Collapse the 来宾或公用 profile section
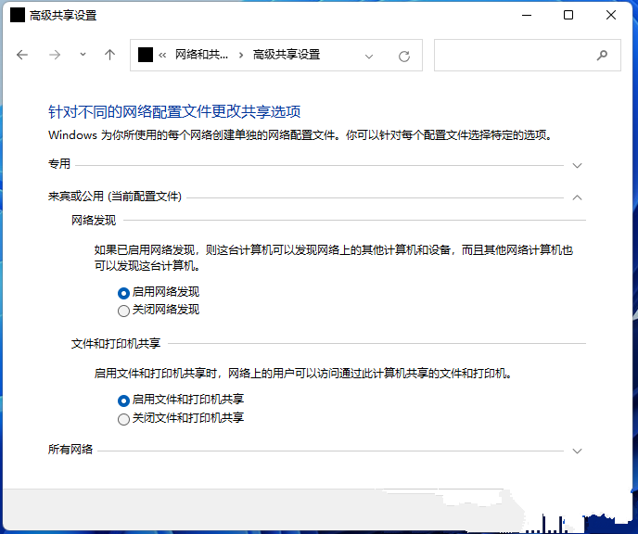The width and height of the screenshot is (638, 534). click(x=577, y=197)
